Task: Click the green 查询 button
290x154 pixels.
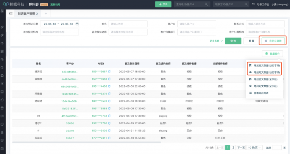Action: 233,41
